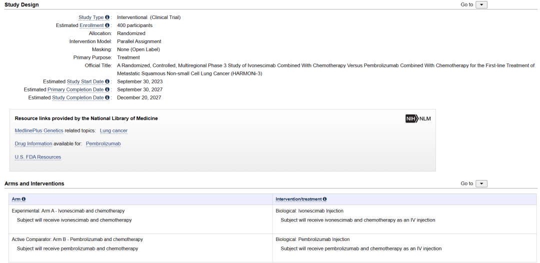The width and height of the screenshot is (540, 263).
Task: Open the Lung cancer topic link
Action: pos(113,130)
